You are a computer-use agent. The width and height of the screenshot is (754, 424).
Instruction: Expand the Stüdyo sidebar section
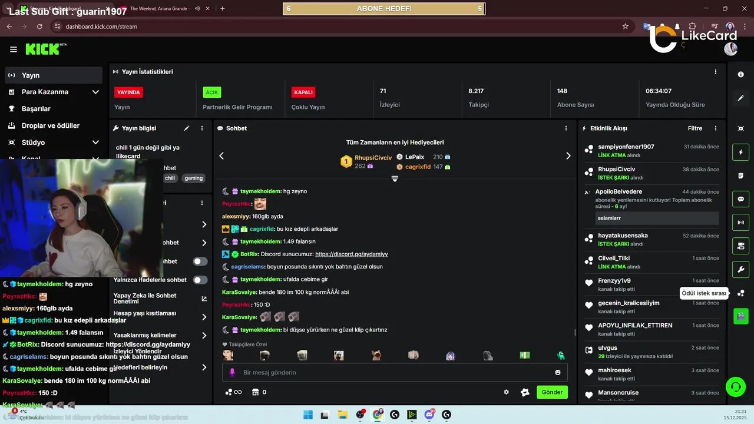click(95, 143)
